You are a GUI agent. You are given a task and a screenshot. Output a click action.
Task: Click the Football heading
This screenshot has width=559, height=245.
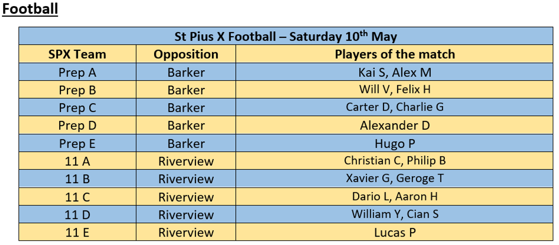pyautogui.click(x=30, y=9)
